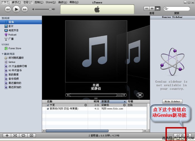Show the artwork viewer button
Image resolution: width=195 pixels, height=141 pixels.
point(31,135)
